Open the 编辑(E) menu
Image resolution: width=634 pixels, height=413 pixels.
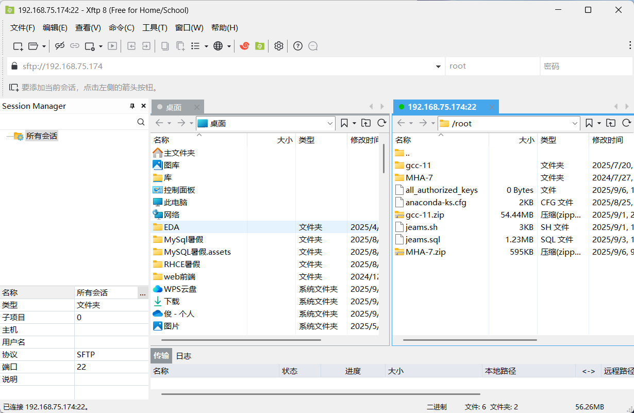(55, 28)
